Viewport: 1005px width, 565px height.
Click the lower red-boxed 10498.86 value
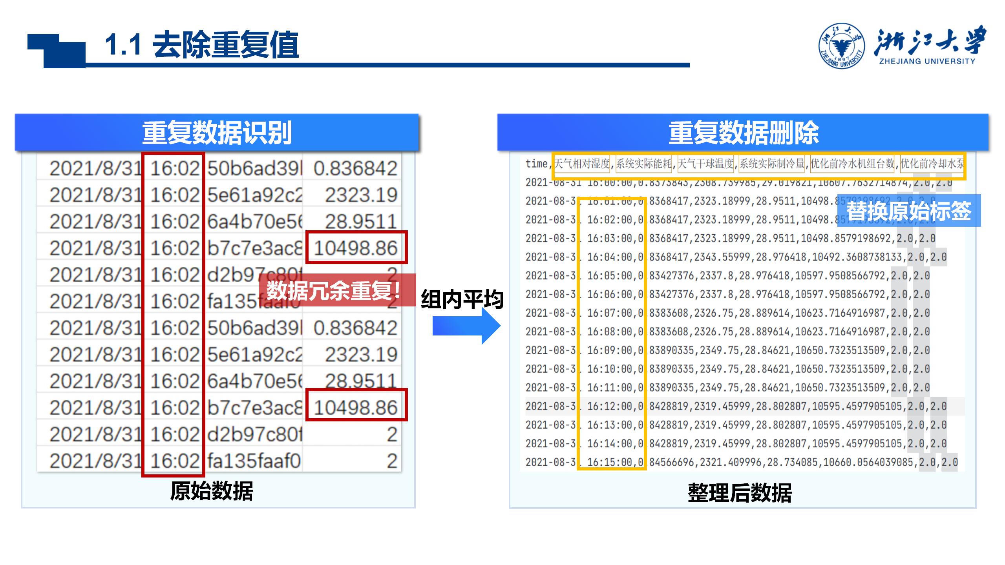(356, 407)
